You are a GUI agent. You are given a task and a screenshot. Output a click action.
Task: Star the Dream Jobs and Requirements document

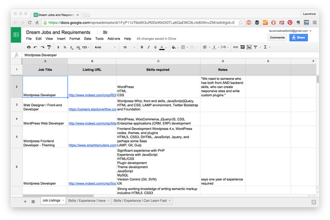point(98,32)
